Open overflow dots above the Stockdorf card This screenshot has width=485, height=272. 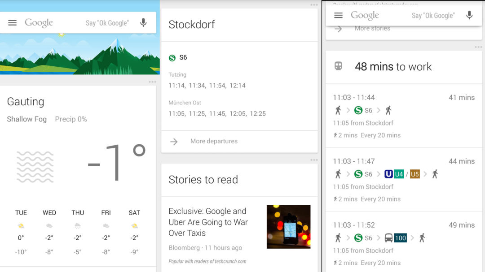[x=314, y=5]
